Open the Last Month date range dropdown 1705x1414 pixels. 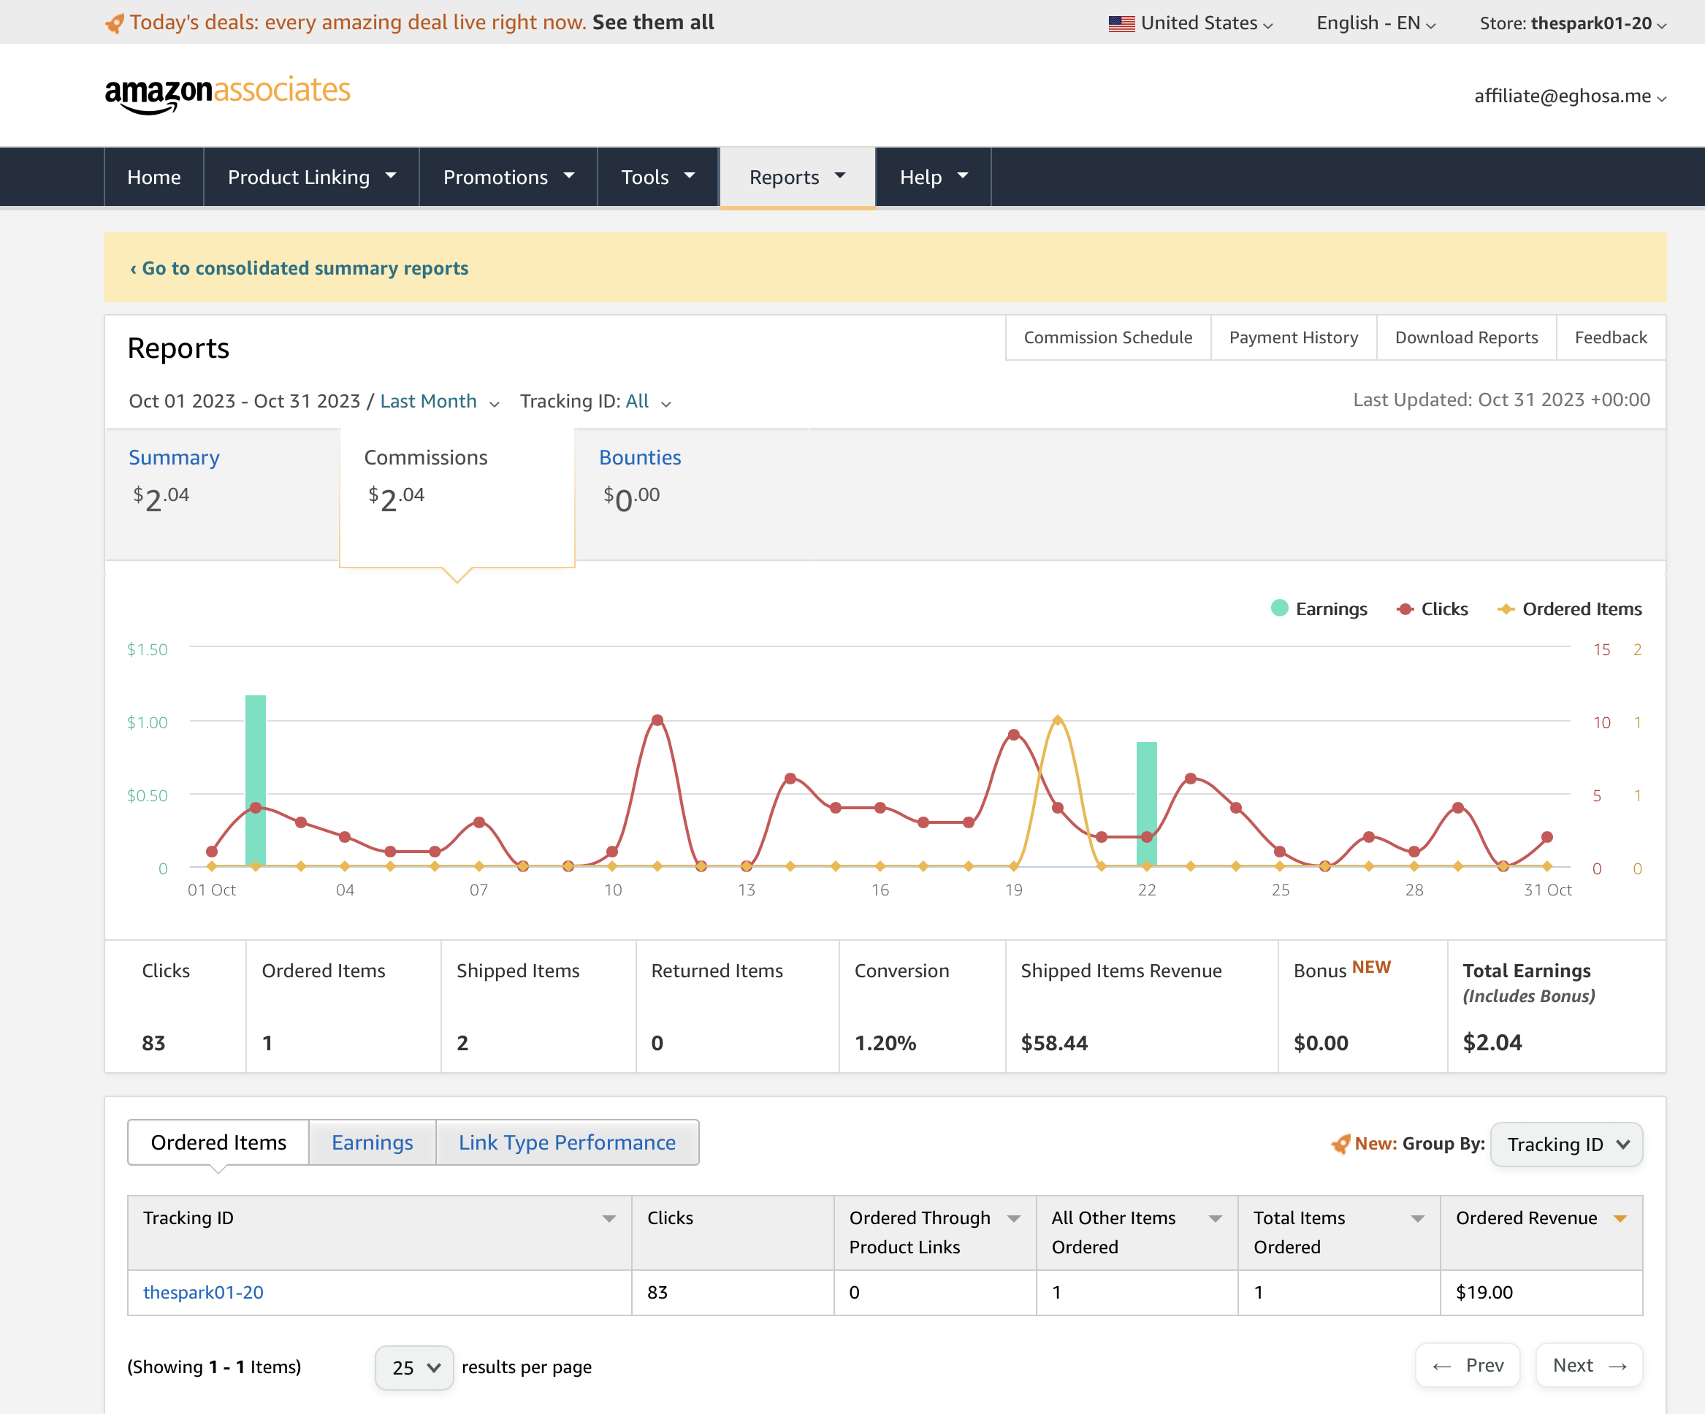pyautogui.click(x=439, y=401)
